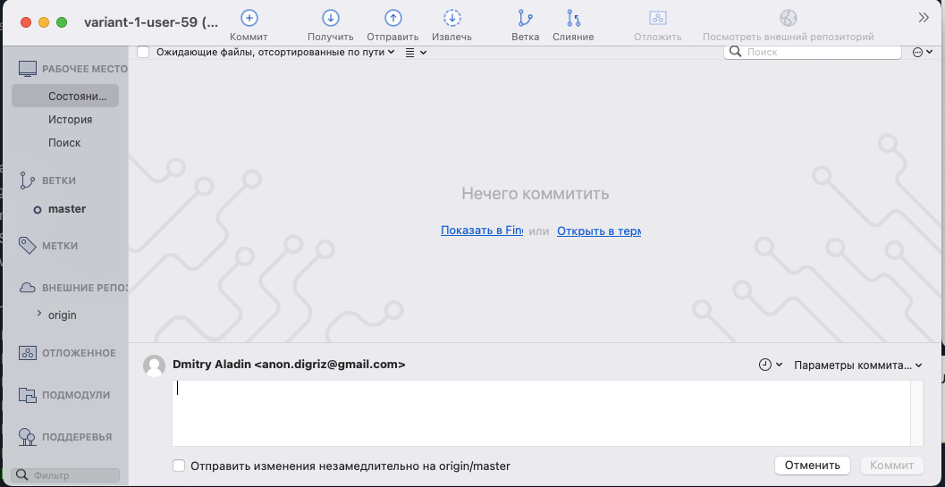Image resolution: width=945 pixels, height=487 pixels.
Task: Open the list view mode dropdown
Action: pos(416,53)
